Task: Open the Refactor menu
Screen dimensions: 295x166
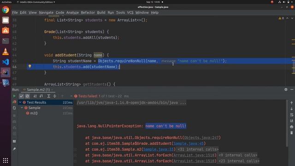Action: (88, 12)
